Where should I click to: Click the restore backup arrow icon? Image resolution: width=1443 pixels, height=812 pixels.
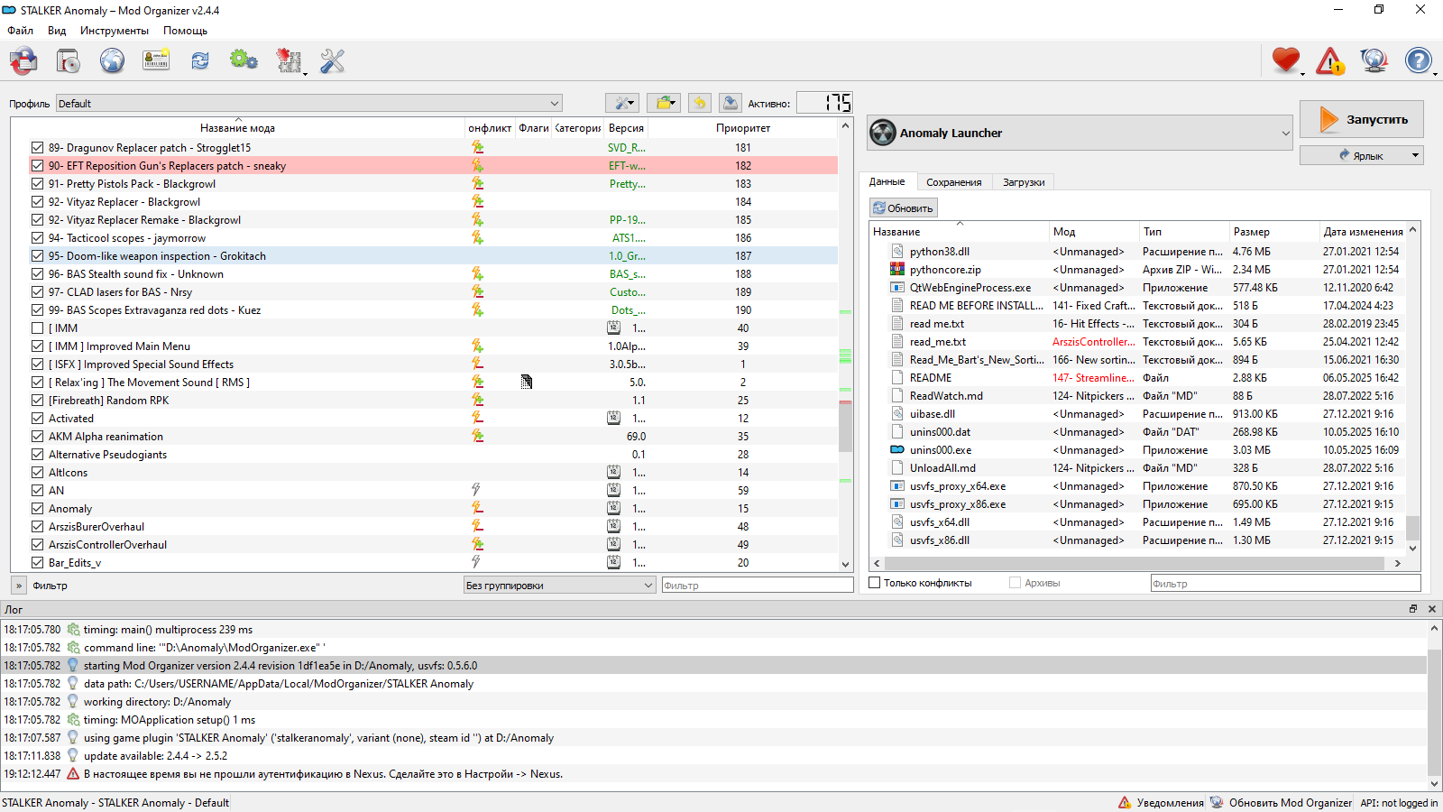pos(700,103)
